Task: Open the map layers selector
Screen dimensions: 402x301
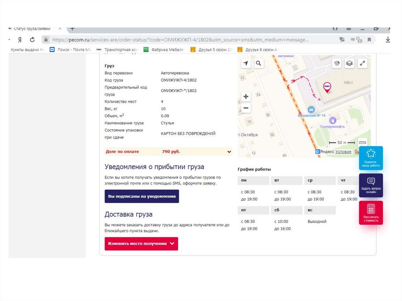Action: 349,63
